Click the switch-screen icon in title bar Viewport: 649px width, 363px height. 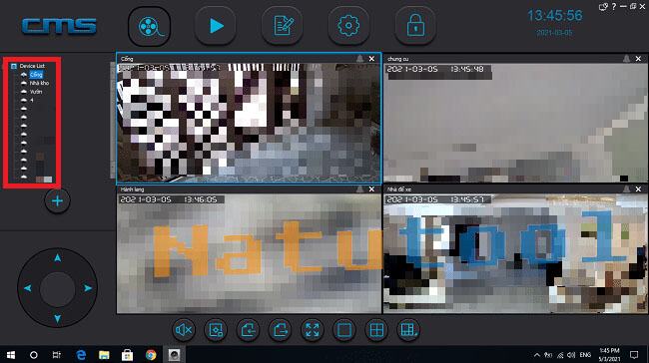[603, 6]
